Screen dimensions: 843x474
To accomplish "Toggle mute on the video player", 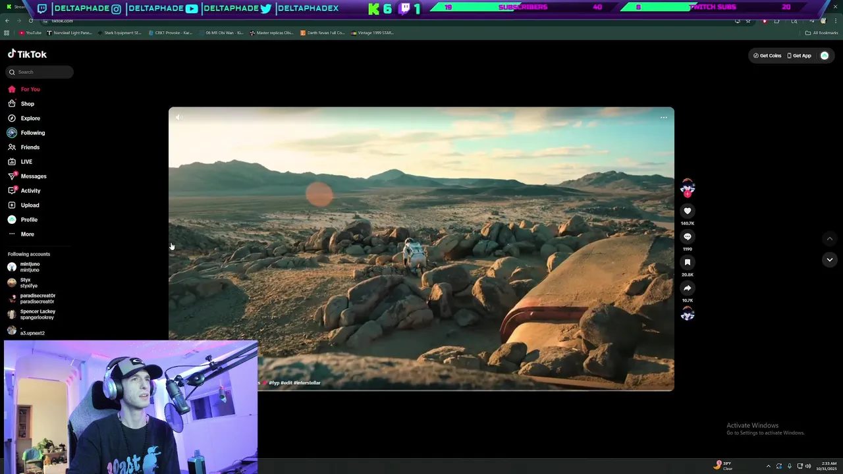I will pos(178,117).
